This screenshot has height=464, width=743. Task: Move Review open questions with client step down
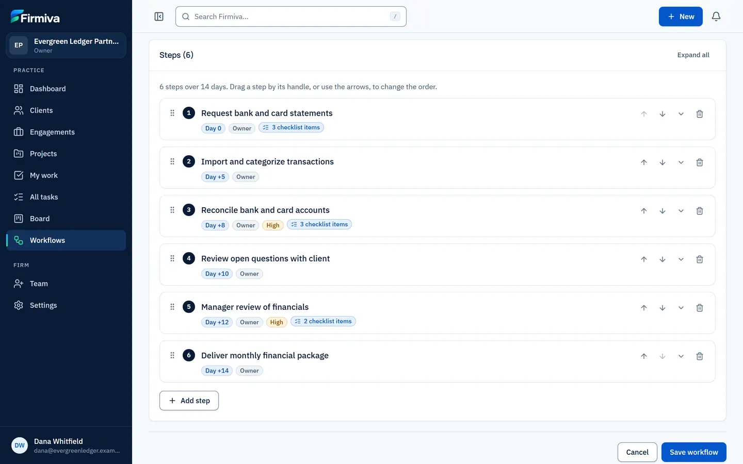coord(663,259)
